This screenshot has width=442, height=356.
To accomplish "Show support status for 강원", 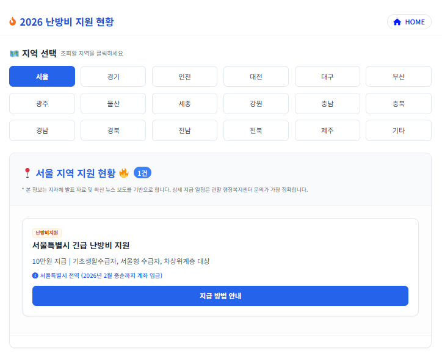I will click(x=256, y=103).
